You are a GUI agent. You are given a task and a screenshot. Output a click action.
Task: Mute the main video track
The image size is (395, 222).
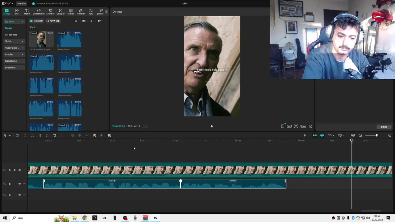[x=19, y=170]
